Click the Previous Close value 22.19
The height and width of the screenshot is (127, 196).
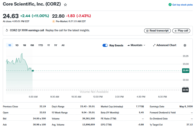(43, 107)
